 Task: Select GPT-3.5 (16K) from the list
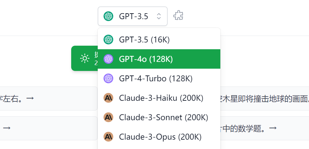[x=159, y=40]
